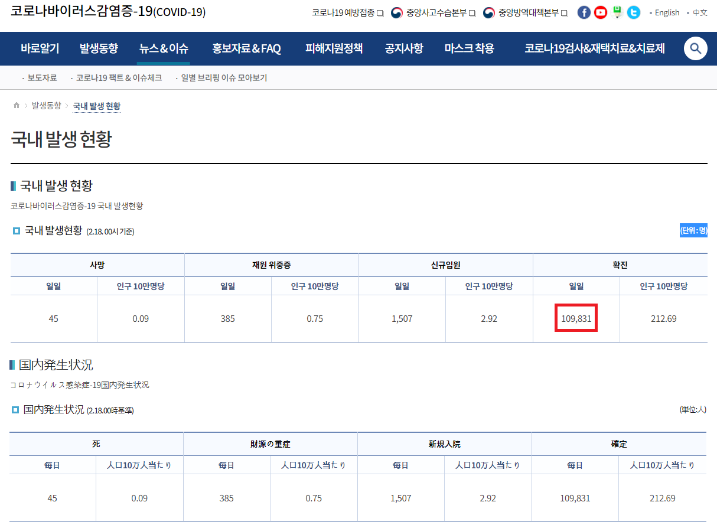Open the 코로나19검사&재택치료&치료제 menu
717x525 pixels.
595,48
